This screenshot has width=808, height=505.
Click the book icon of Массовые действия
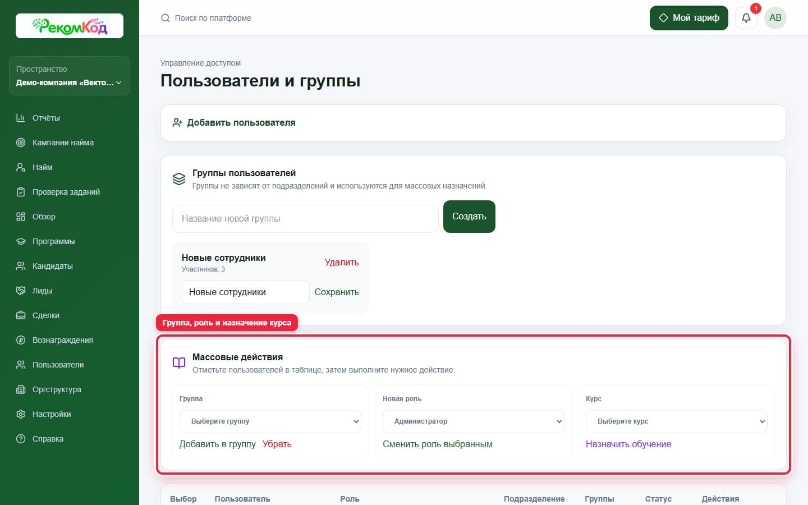[x=179, y=363]
